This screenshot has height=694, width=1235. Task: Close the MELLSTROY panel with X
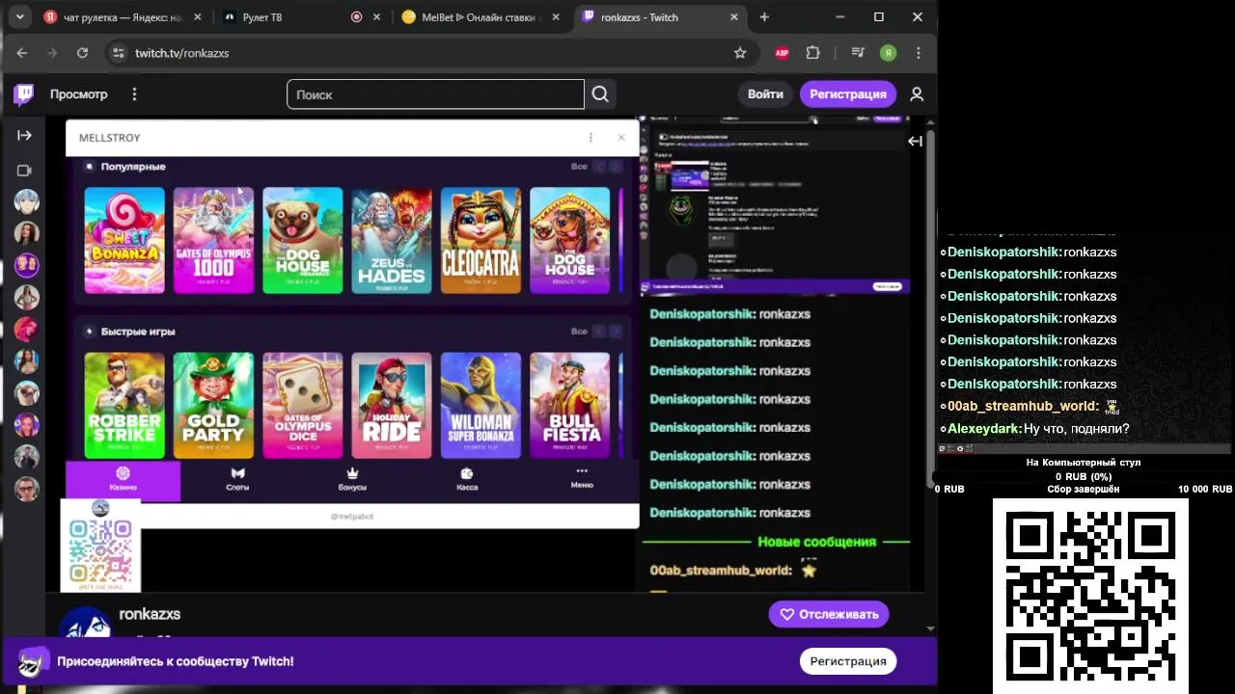click(x=620, y=138)
